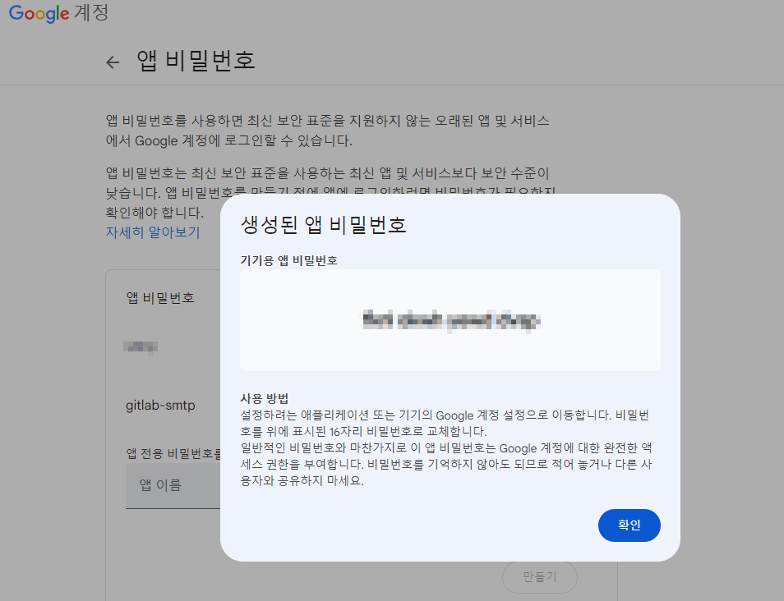Select the blurred generated app password text
This screenshot has height=601, width=784.
pos(451,321)
